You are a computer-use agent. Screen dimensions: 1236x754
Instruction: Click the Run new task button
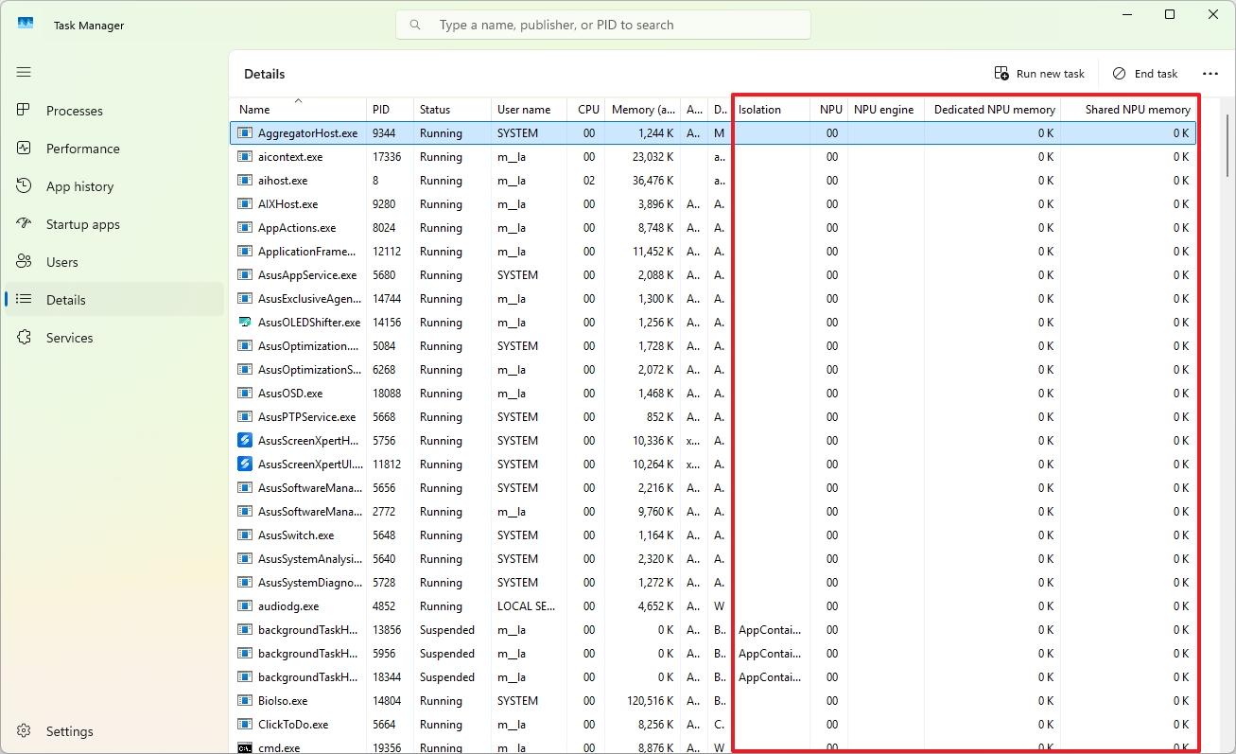point(1040,73)
